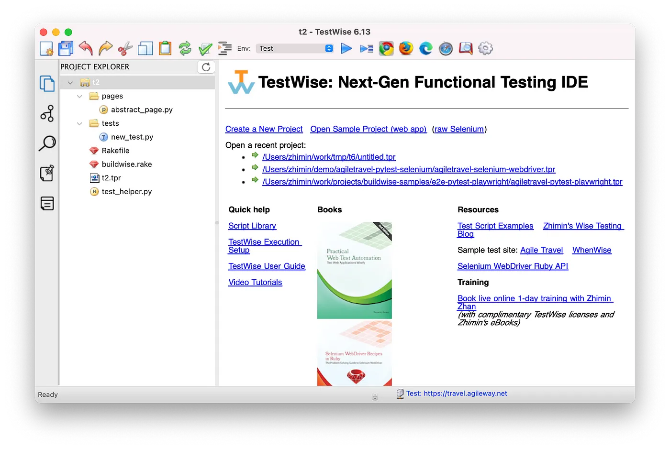Click the play-with-lines run icon
Screen dimensions: 670x449
click(367, 48)
